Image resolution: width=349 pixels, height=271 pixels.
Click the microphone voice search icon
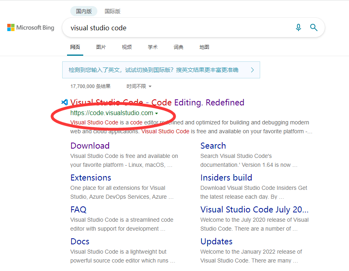(298, 27)
